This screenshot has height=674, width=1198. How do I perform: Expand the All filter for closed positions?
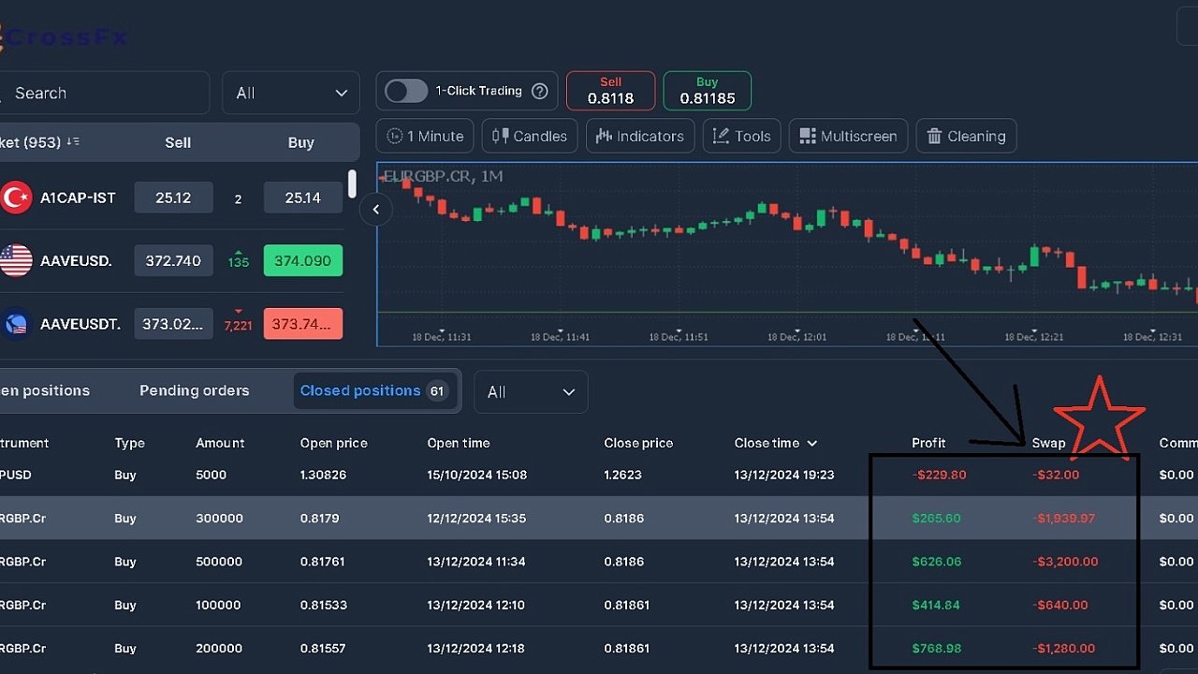click(531, 392)
